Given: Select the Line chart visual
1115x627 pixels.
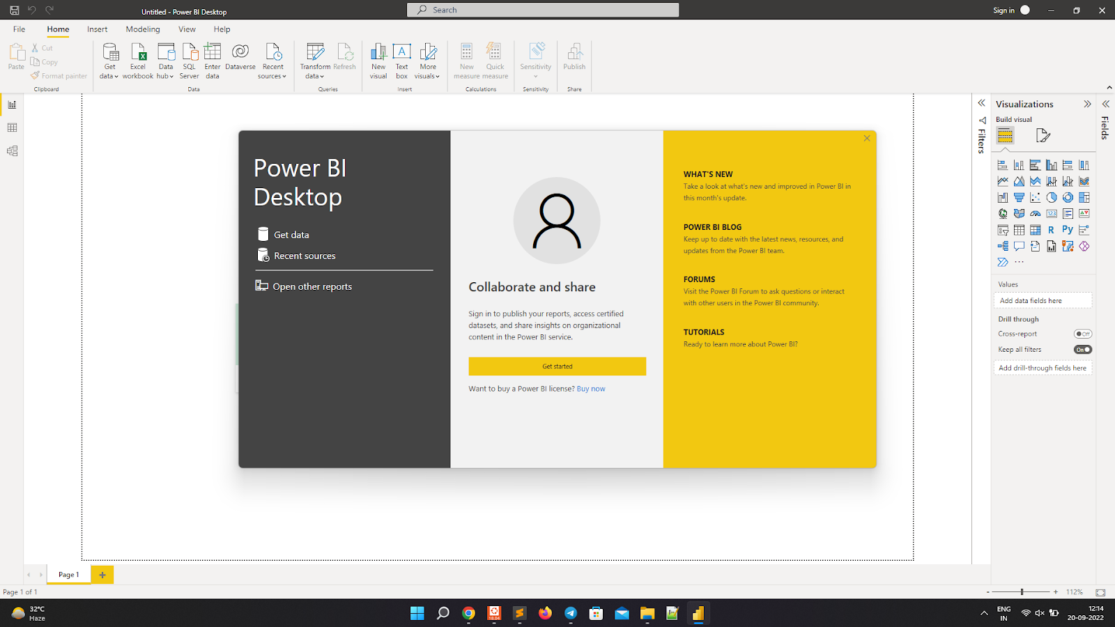Looking at the screenshot, I should (x=1003, y=181).
